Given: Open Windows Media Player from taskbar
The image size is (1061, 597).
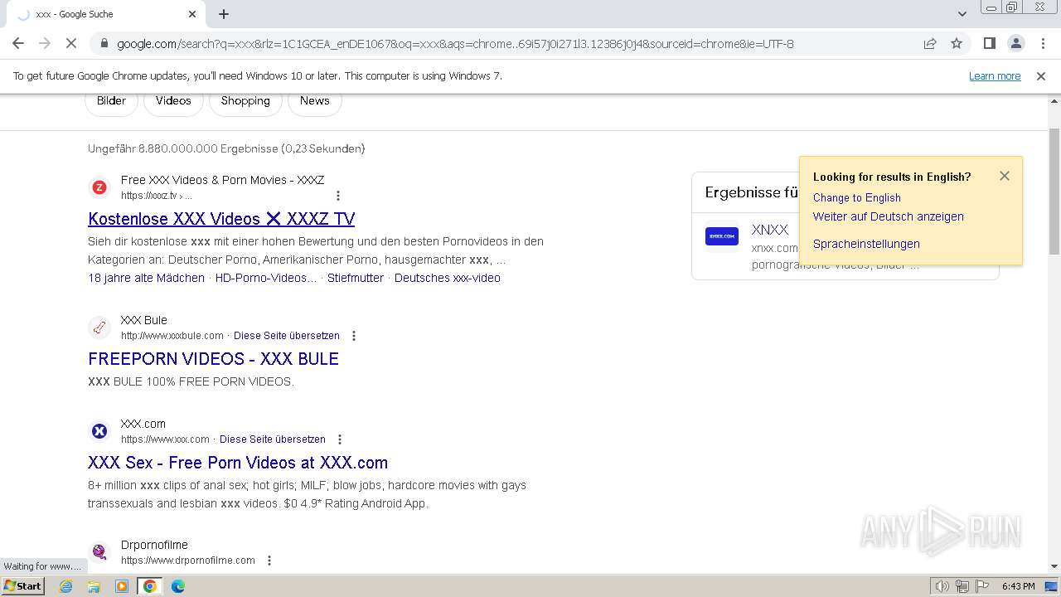Looking at the screenshot, I should coord(122,586).
